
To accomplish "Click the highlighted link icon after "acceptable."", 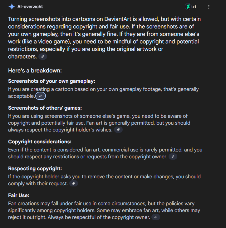I will [x=41, y=96].
